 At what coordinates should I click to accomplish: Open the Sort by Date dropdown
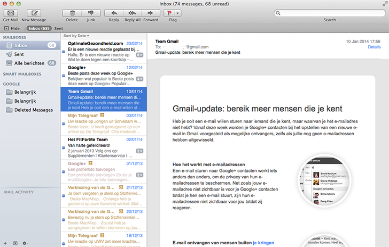(76, 36)
